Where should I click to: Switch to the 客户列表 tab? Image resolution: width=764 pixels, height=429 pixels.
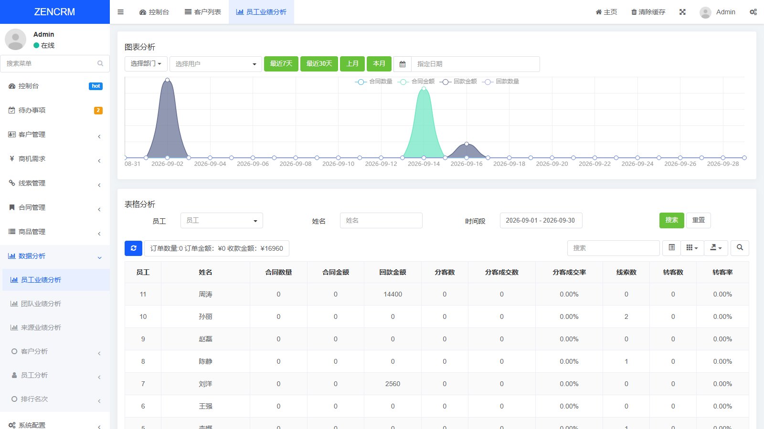[203, 12]
